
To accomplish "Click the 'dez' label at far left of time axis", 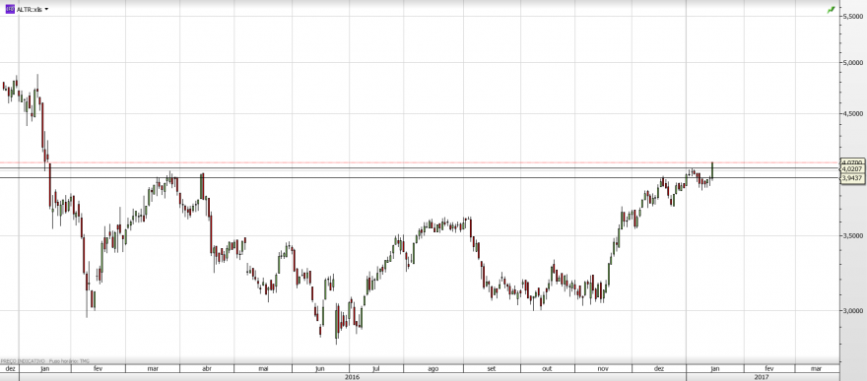I will click(x=11, y=368).
